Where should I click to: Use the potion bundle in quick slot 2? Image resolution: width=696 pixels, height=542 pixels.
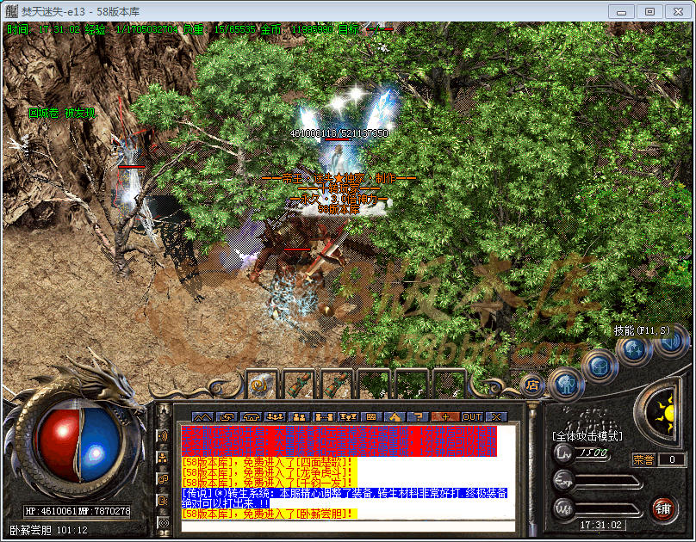(x=298, y=385)
